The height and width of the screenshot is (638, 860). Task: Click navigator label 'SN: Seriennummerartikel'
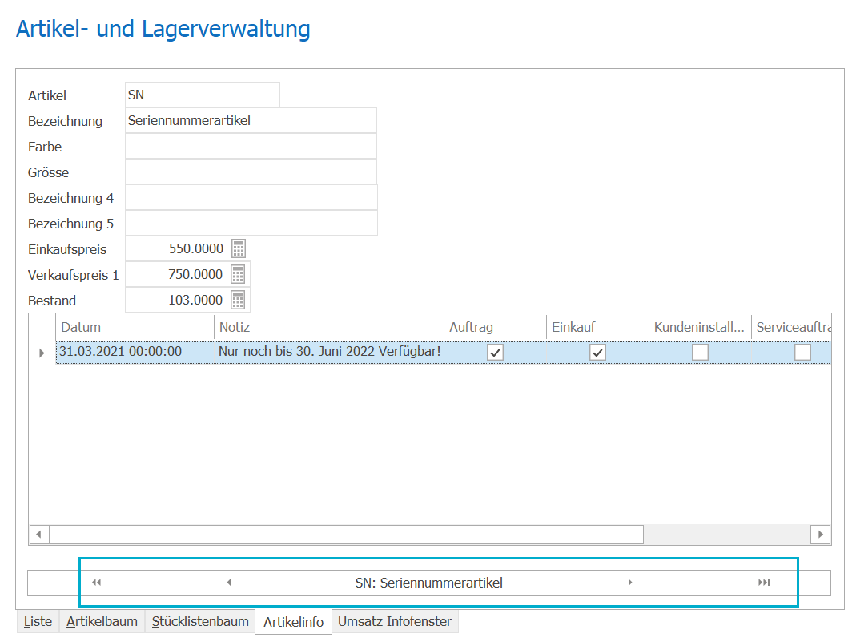pos(429,583)
